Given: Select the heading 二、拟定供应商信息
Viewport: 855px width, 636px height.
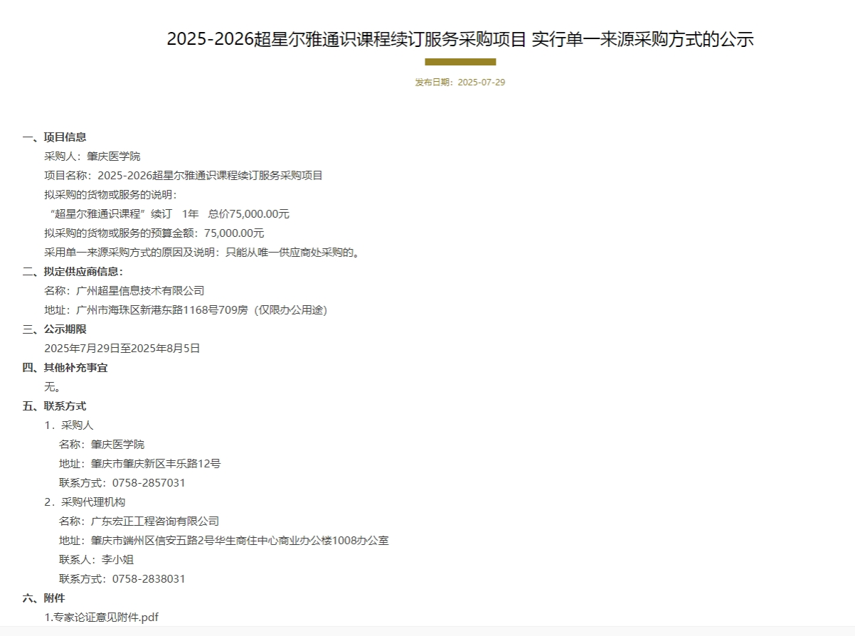Looking at the screenshot, I should pyautogui.click(x=73, y=272).
